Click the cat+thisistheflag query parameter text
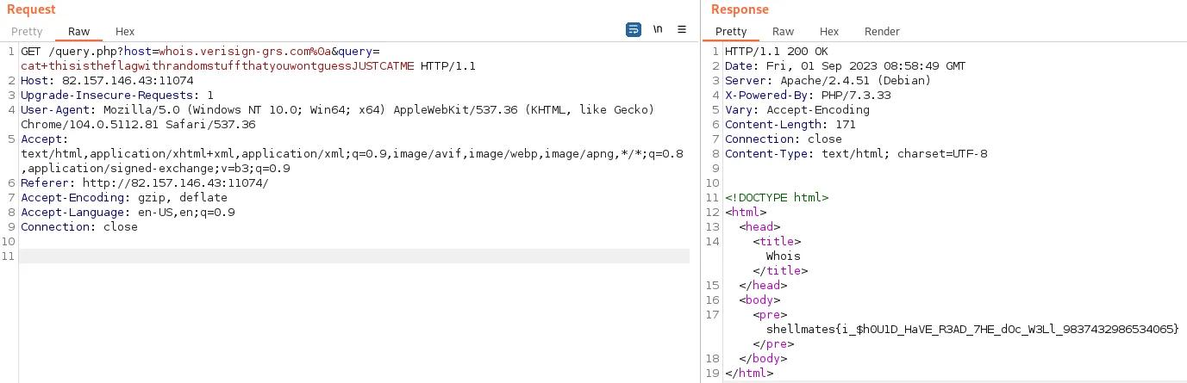 (217, 66)
